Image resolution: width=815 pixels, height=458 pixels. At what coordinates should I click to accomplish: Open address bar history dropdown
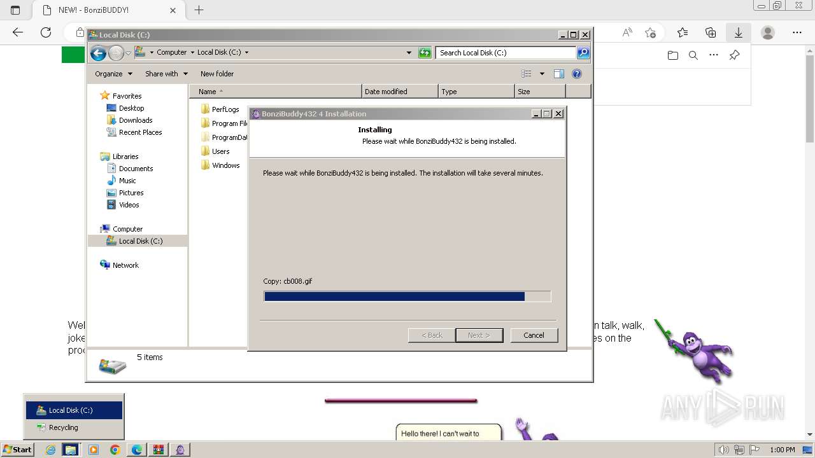coord(409,53)
